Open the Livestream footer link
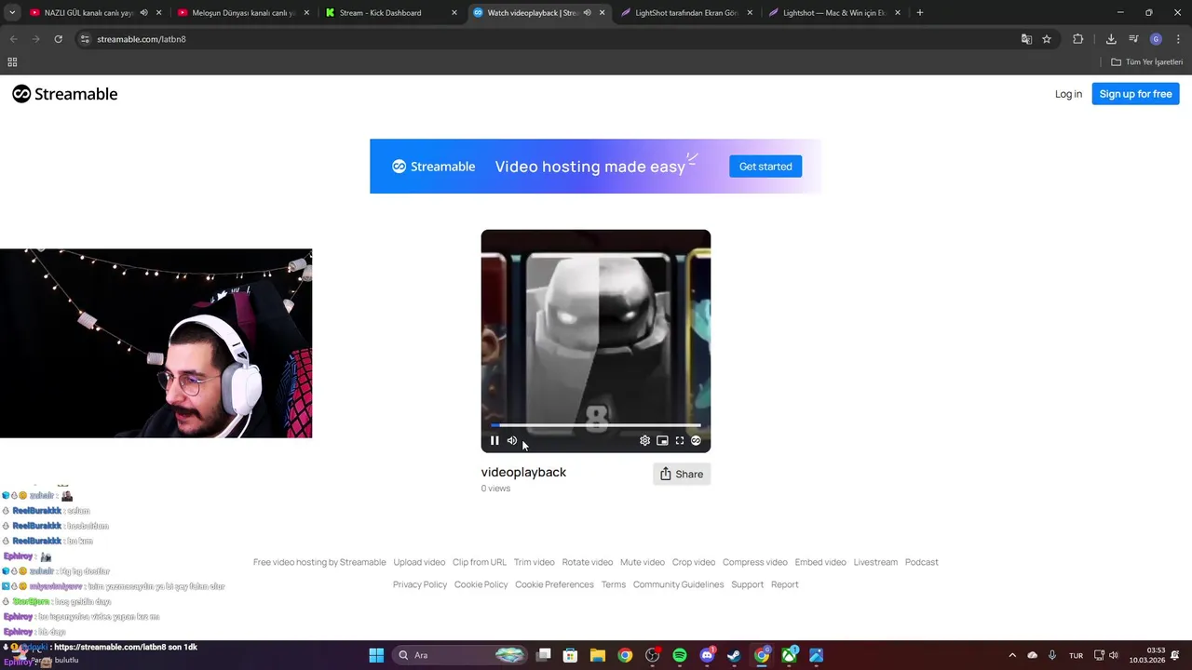Viewport: 1192px width, 670px height. coord(875,562)
